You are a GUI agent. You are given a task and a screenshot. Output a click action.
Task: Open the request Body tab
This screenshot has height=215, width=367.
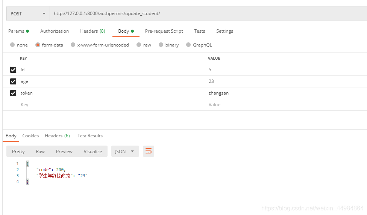[x=126, y=31]
